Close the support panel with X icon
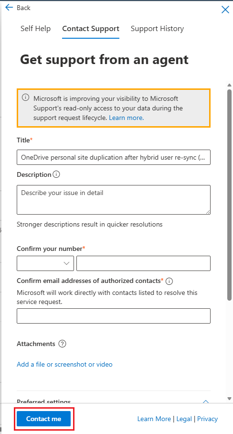The height and width of the screenshot is (434, 233). [225, 10]
